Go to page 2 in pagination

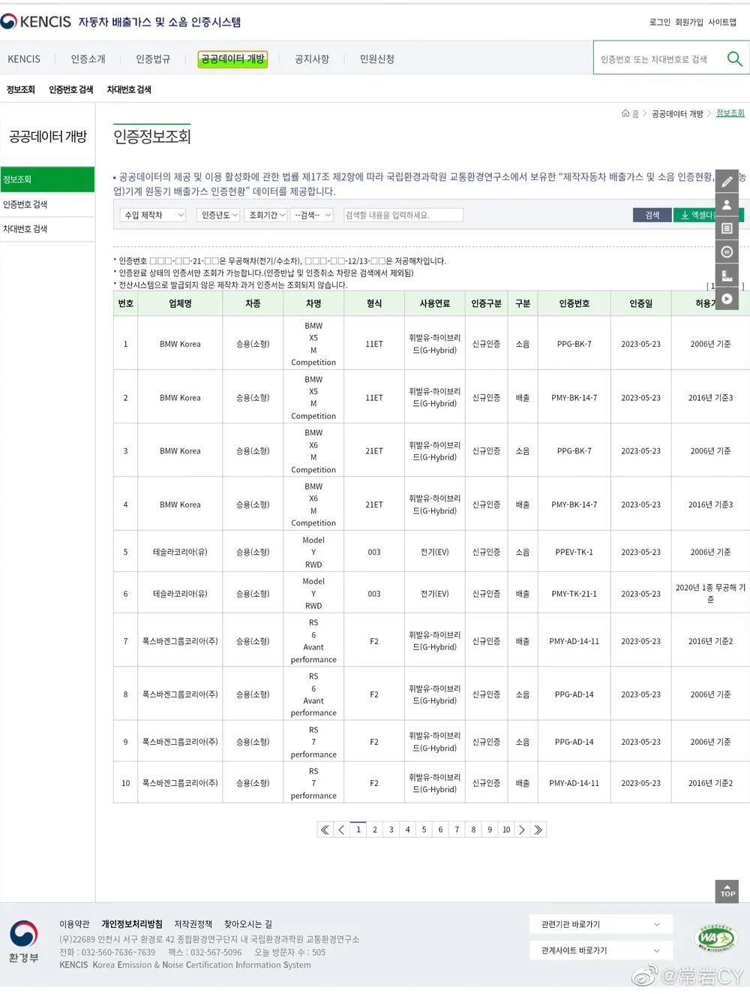(375, 830)
